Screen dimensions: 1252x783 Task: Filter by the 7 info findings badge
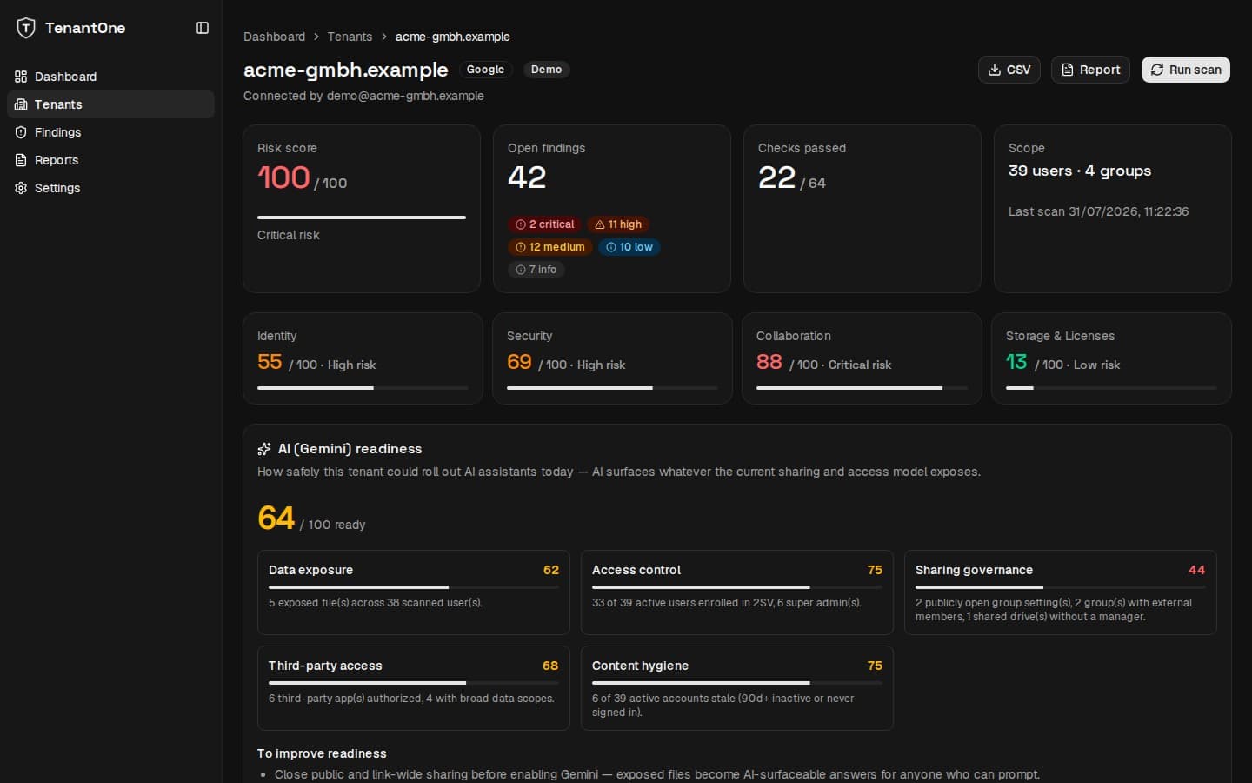pyautogui.click(x=536, y=270)
